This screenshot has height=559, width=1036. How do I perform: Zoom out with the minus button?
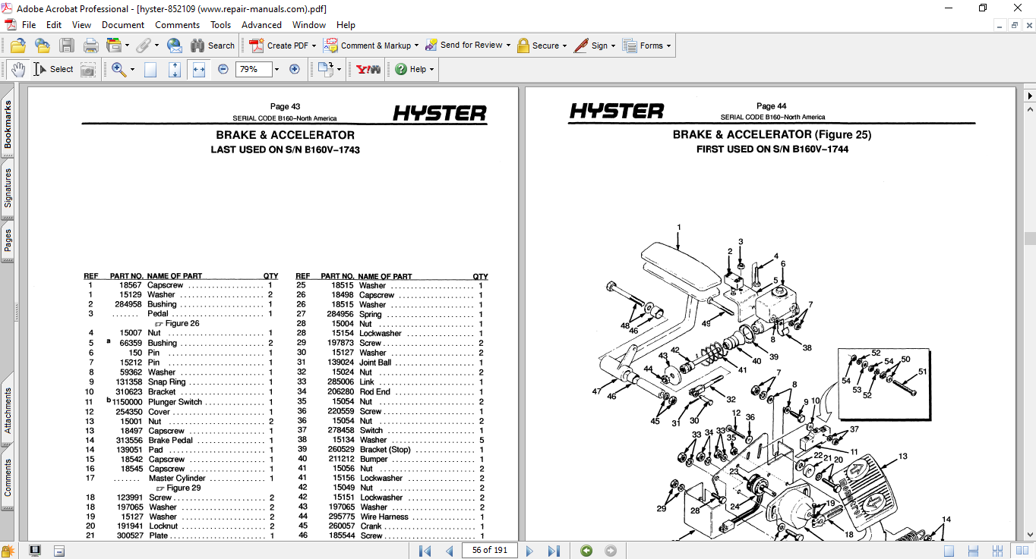click(223, 69)
